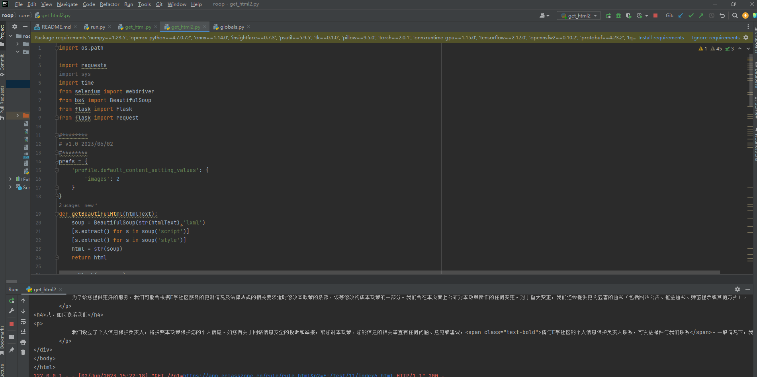Open Code With Me user icon

tap(544, 15)
